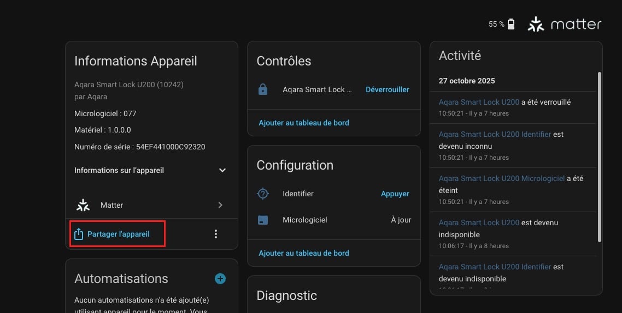Click Partager l'appareil button

point(118,234)
